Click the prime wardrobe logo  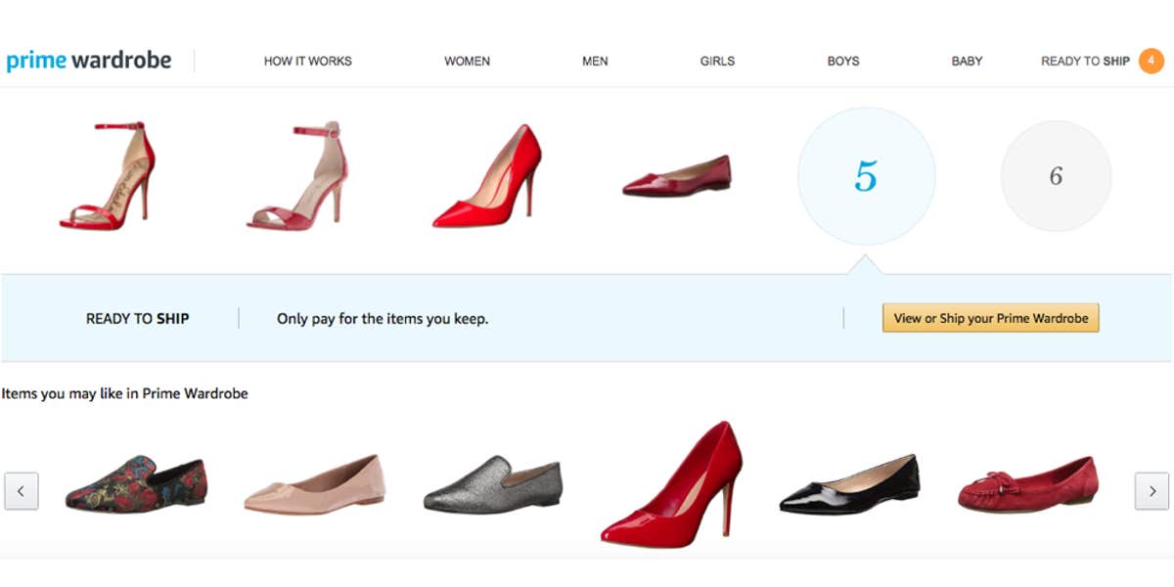(x=89, y=60)
